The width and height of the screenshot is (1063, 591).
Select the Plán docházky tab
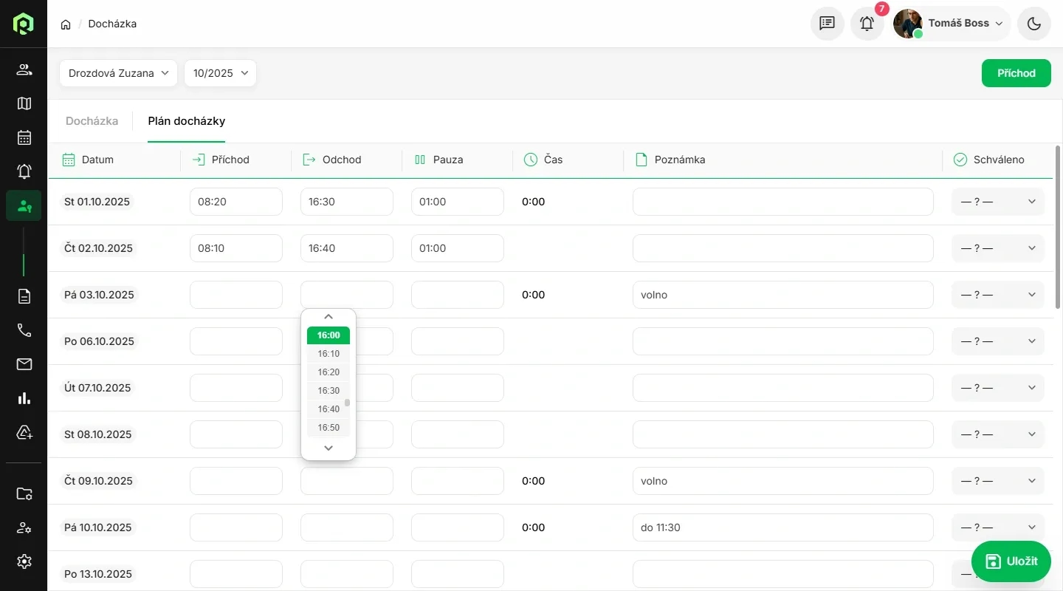click(186, 121)
